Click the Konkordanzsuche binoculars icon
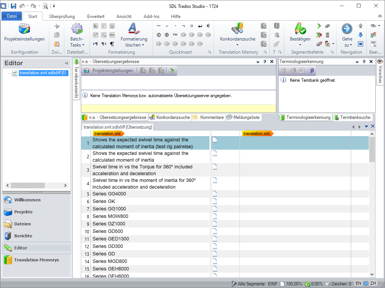 click(x=238, y=28)
